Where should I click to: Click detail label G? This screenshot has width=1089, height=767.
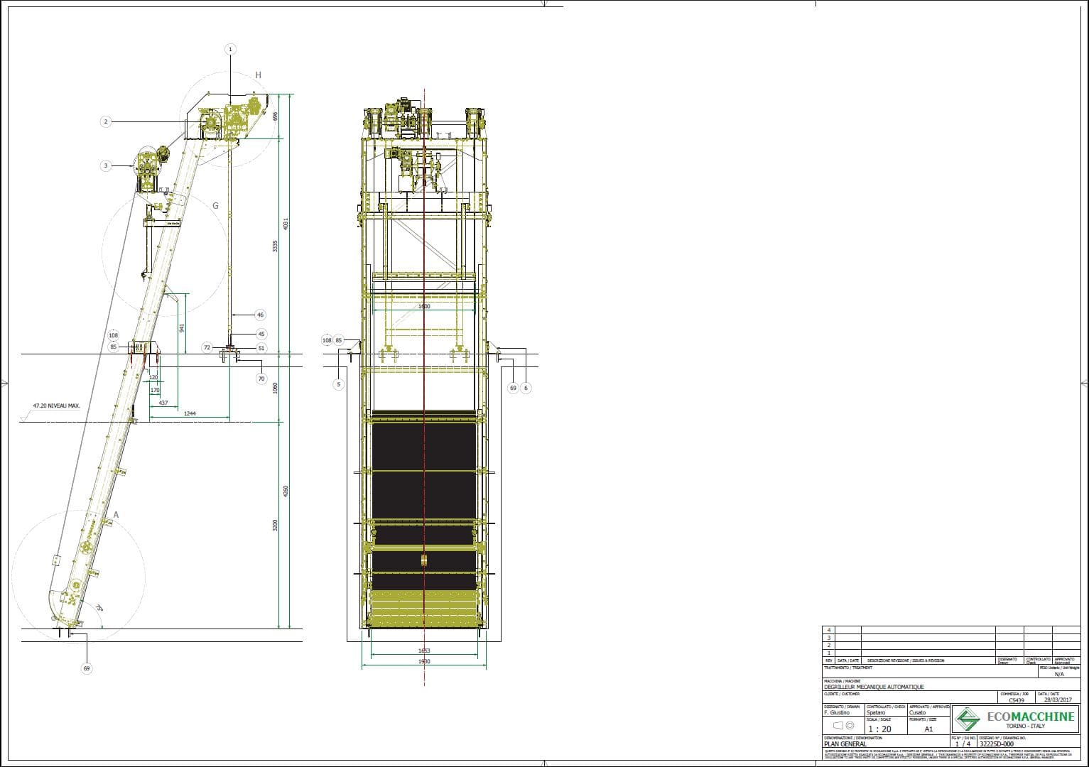(215, 206)
